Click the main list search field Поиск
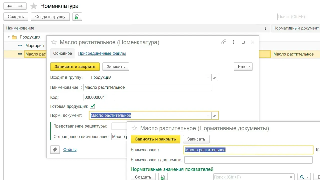 [299, 17]
